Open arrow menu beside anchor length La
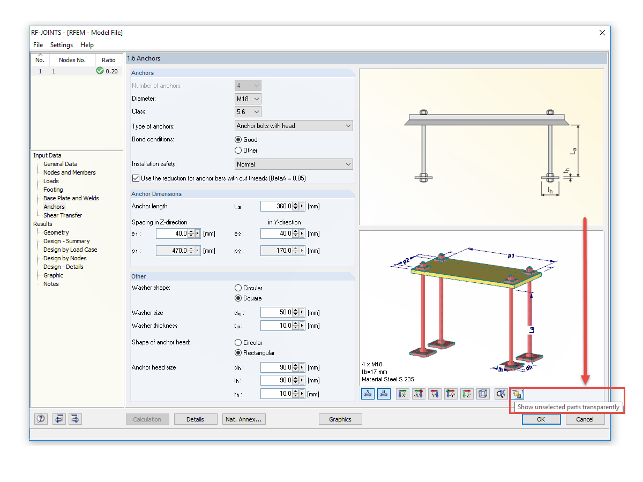The width and height of the screenshot is (643, 482). pos(302,206)
